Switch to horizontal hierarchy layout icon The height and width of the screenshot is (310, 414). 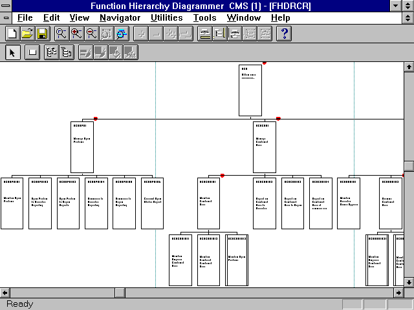point(51,53)
